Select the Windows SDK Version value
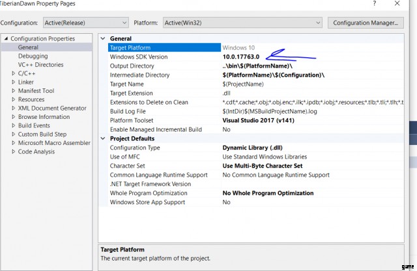Image resolution: width=417 pixels, height=271 pixels. coord(241,57)
